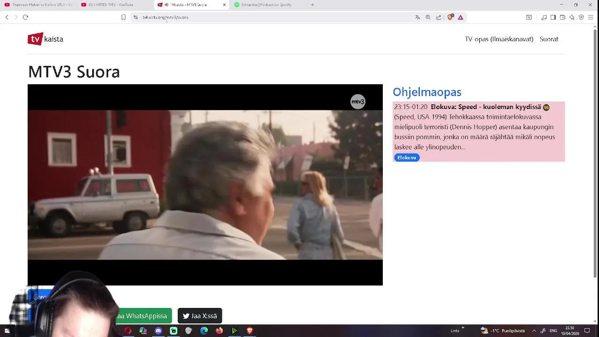Open the tab search icon in the toolbar
The height and width of the screenshot is (337, 599).
tap(529, 17)
